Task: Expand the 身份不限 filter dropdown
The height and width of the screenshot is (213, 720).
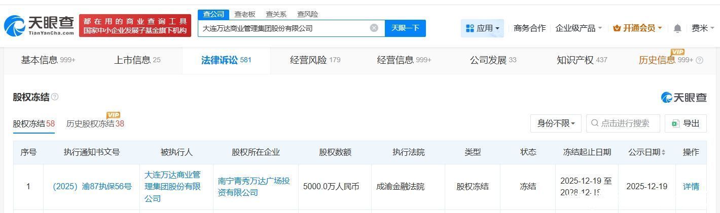Action: tap(556, 123)
